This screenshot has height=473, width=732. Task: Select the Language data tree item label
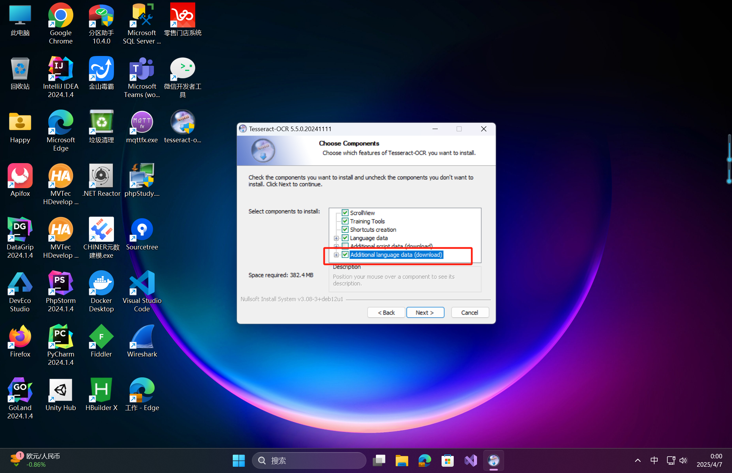click(369, 238)
